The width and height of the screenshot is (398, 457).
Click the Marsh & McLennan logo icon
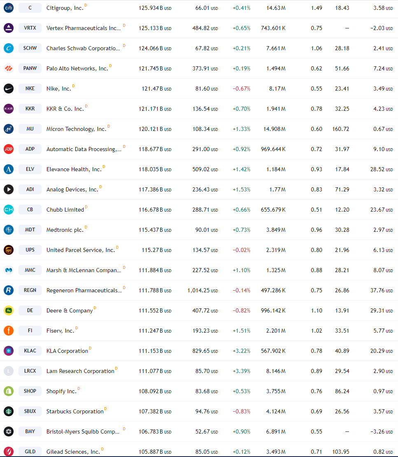point(9,270)
